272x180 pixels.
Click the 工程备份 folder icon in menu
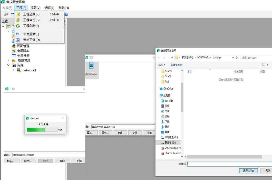pyautogui.click(x=18, y=20)
